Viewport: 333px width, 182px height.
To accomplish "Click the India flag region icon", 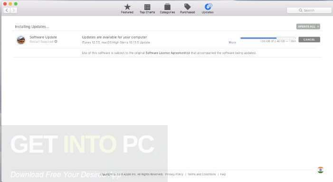I will coord(321,170).
